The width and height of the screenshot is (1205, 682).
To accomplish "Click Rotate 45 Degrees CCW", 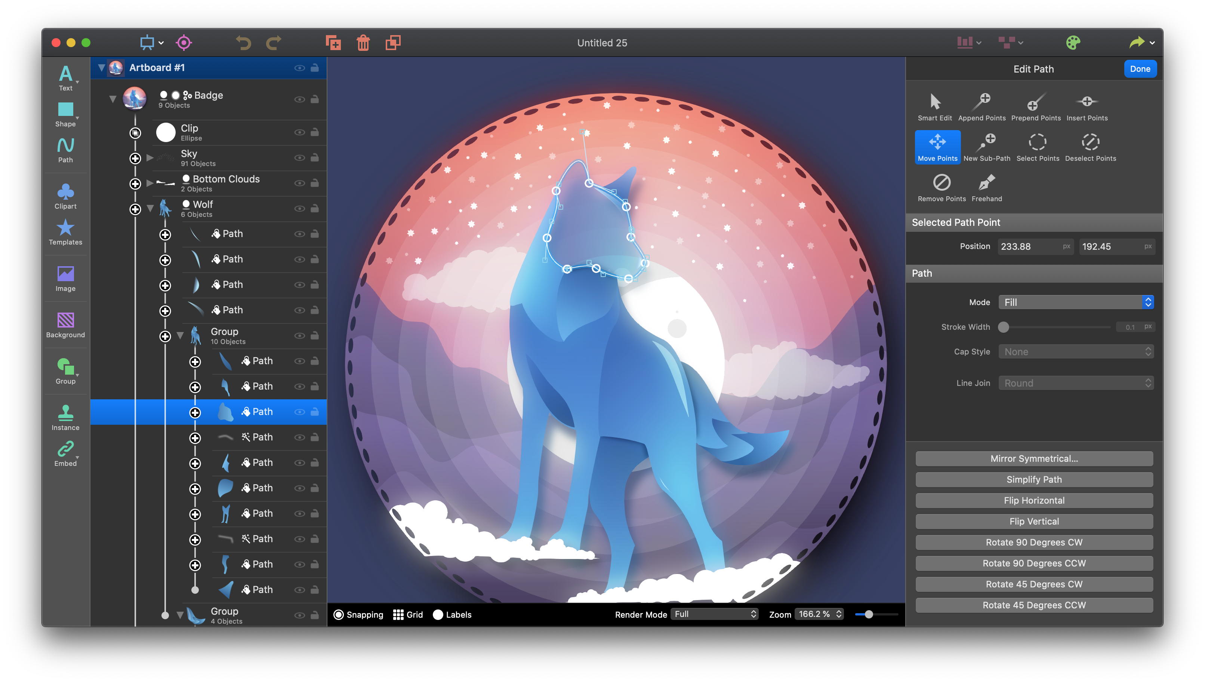I will (x=1034, y=605).
